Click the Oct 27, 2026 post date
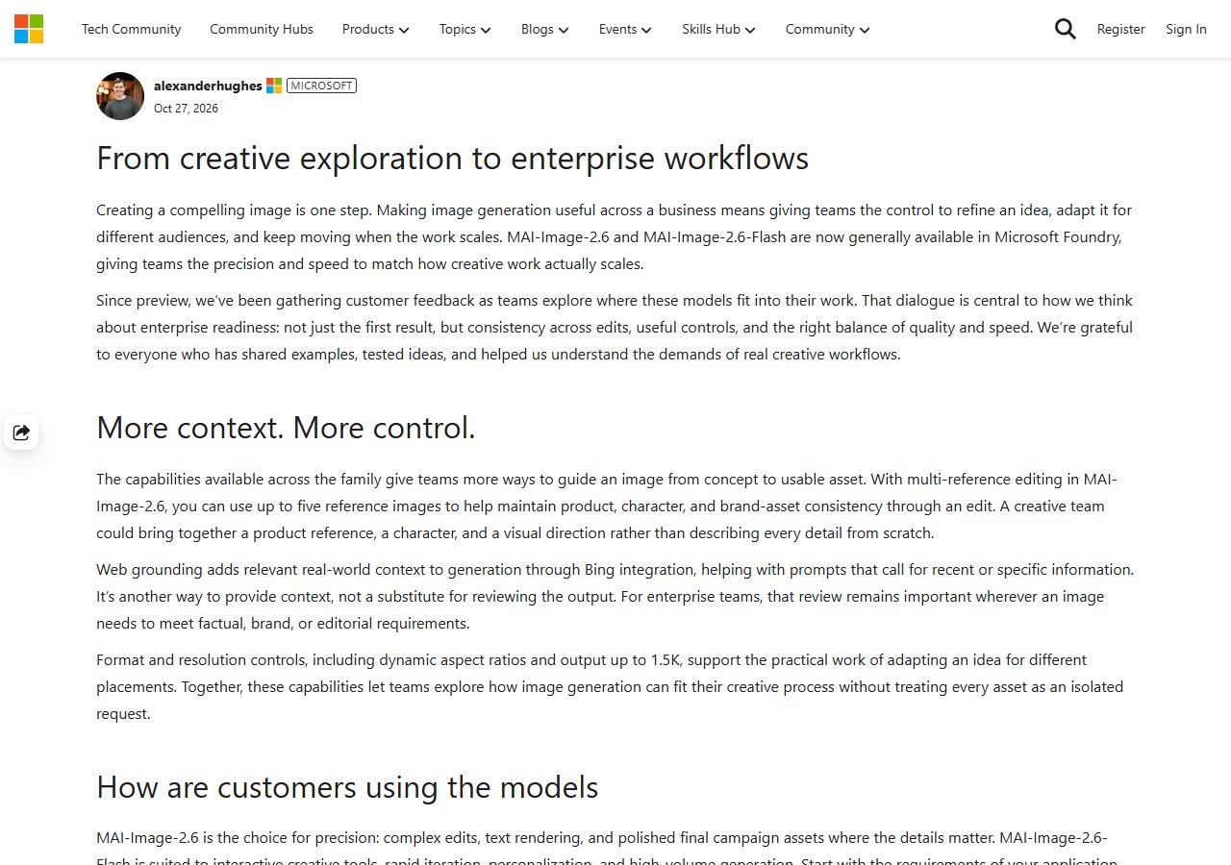The image size is (1231, 865). click(x=186, y=109)
